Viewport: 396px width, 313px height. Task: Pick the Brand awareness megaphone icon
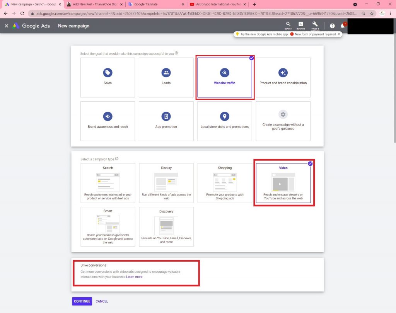108,116
